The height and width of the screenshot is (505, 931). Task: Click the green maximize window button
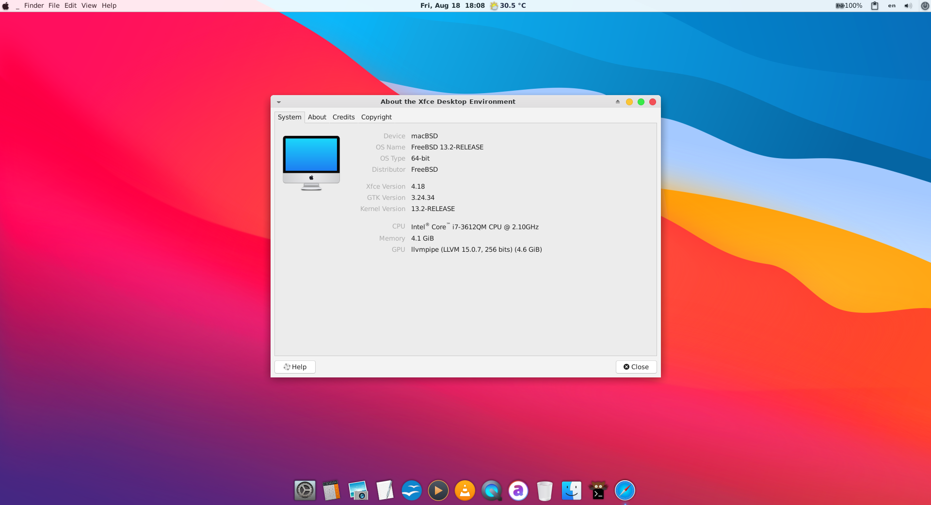[x=641, y=102]
